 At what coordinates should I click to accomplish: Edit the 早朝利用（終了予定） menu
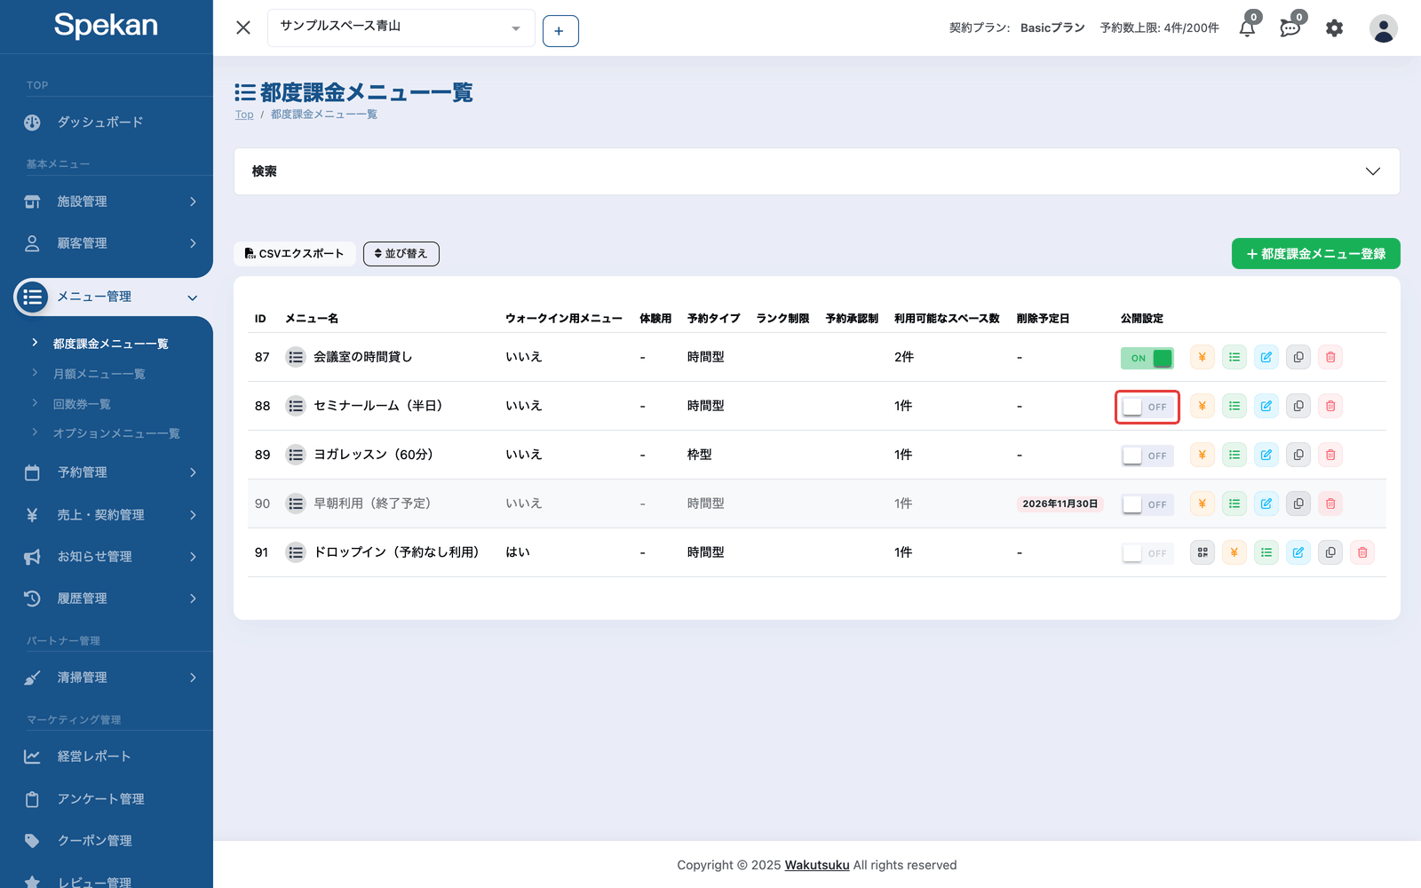point(1266,503)
